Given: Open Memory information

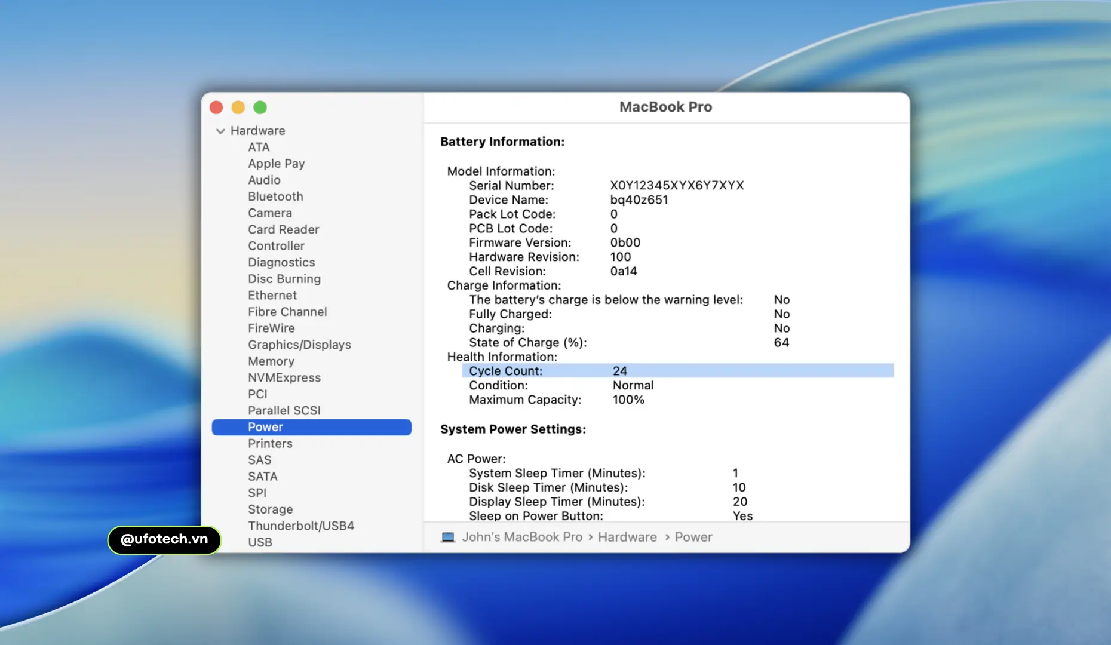Looking at the screenshot, I should click(x=271, y=361).
